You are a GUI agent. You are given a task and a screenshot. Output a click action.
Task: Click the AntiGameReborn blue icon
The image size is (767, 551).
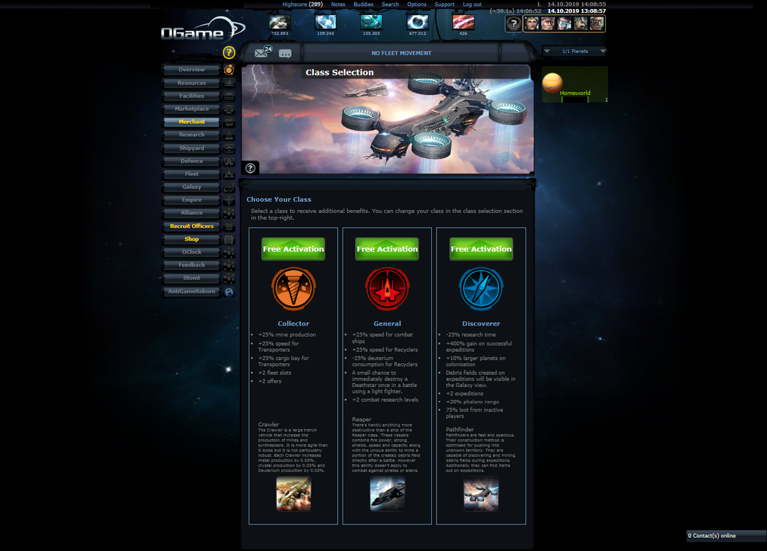point(229,291)
